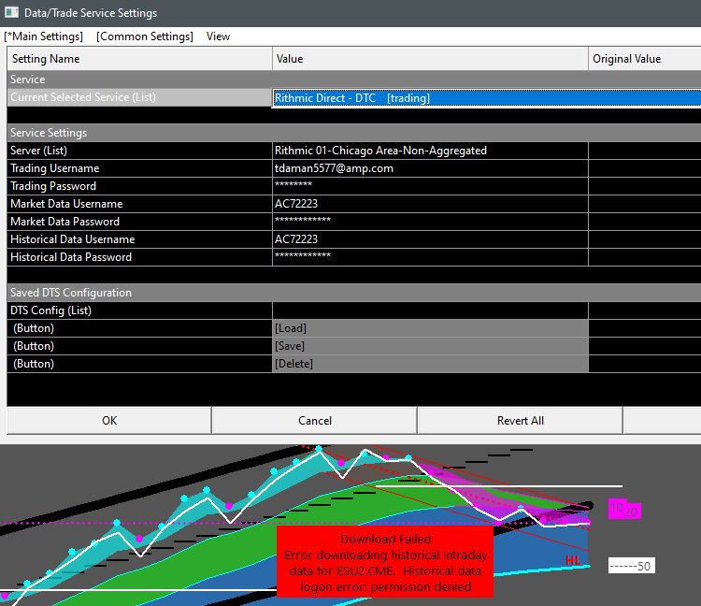Select the Current Selected Service (List) label
Screen dimensions: 701x606
tap(139, 97)
